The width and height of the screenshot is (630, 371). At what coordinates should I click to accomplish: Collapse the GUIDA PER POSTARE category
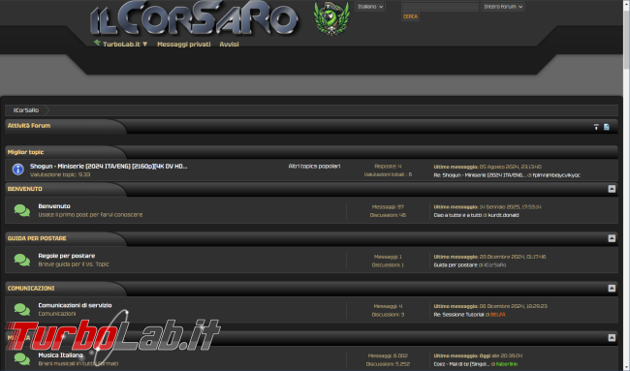pyautogui.click(x=612, y=238)
